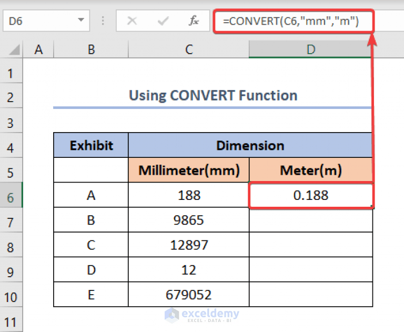Select empty cell B5 below Exhibit
The height and width of the screenshot is (332, 404).
[91, 170]
